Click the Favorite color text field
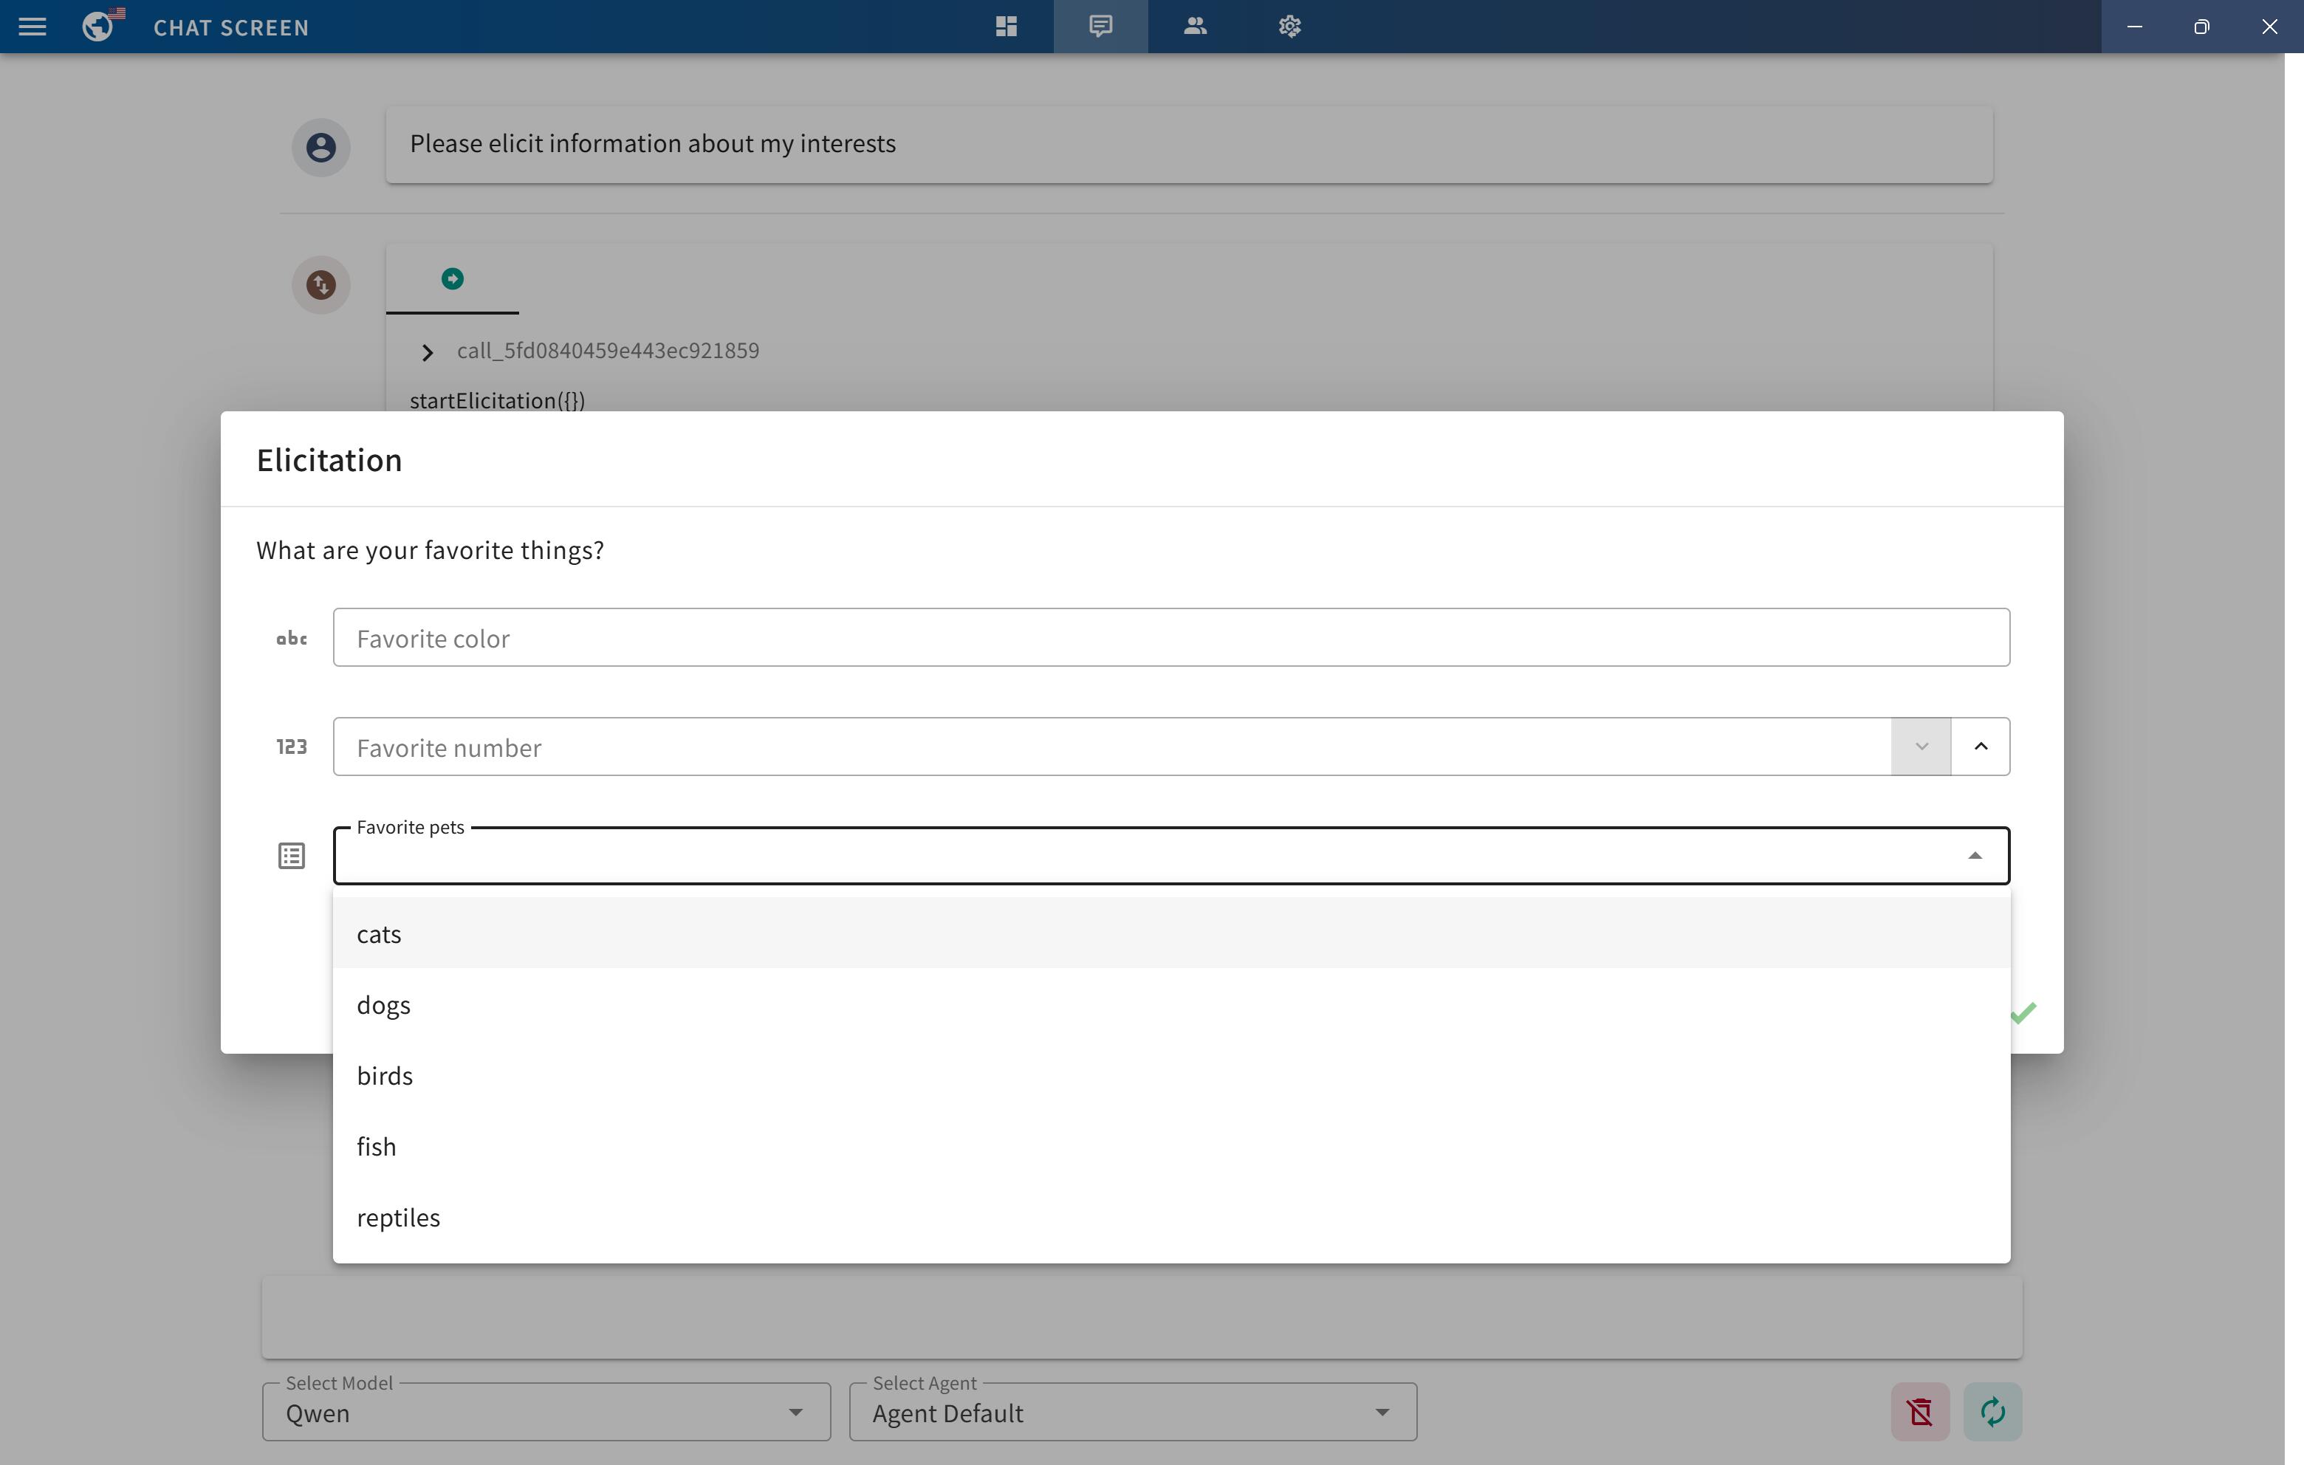This screenshot has height=1465, width=2304. [x=1170, y=638]
